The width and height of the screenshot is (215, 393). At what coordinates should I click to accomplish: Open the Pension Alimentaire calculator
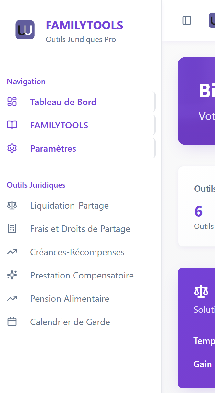[70, 299]
